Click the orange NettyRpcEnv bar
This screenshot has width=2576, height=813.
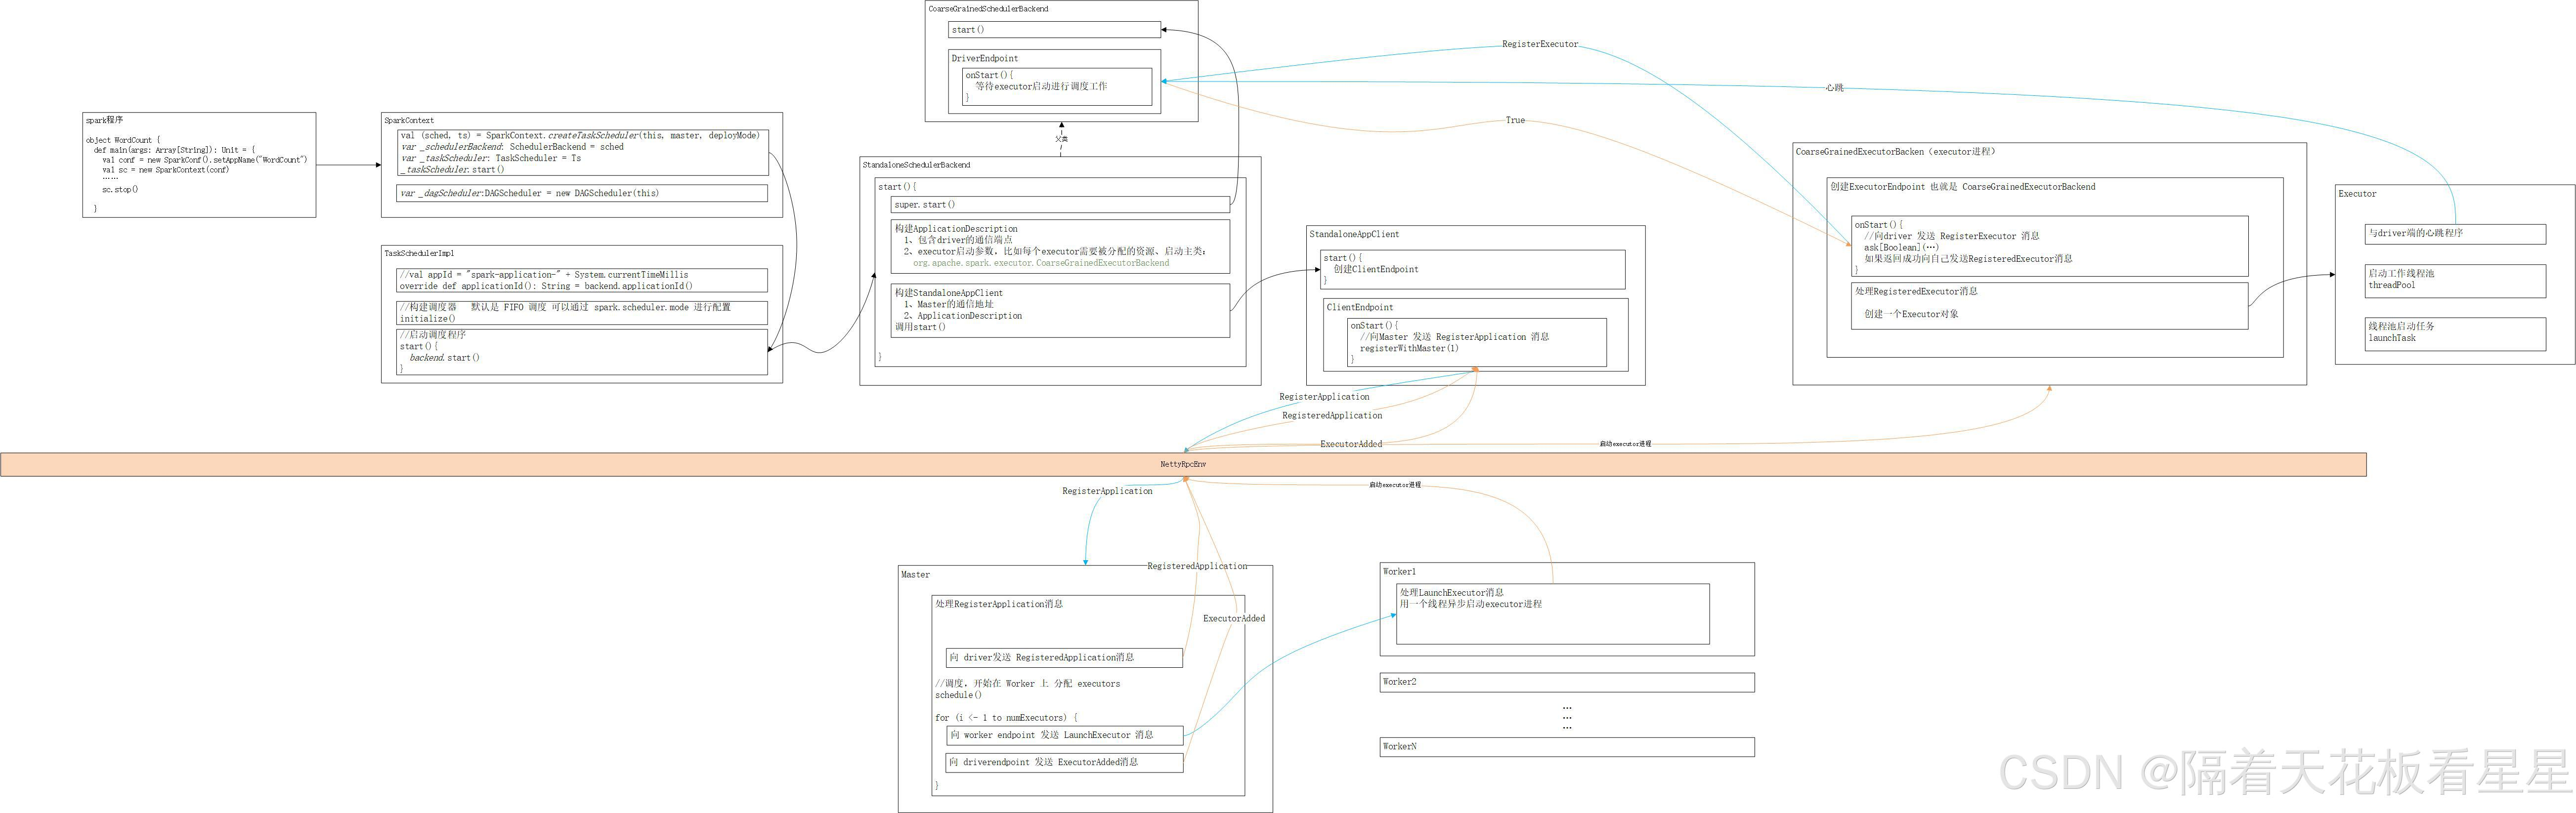1183,464
